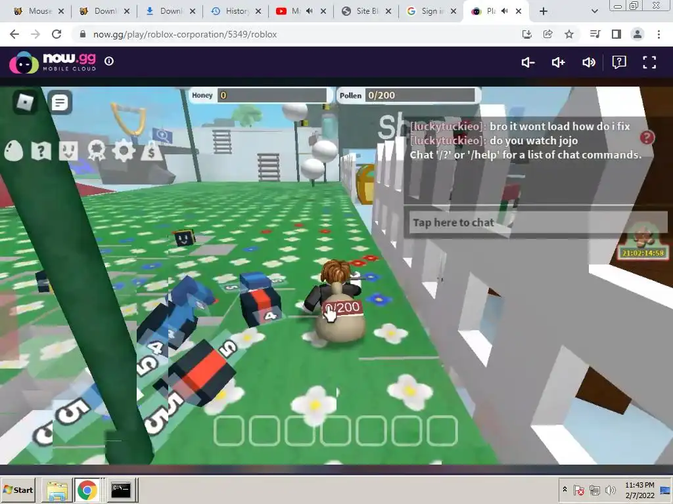Image resolution: width=673 pixels, height=504 pixels.
Task: Show hidden system tray icons arrow
Action: coord(565,490)
